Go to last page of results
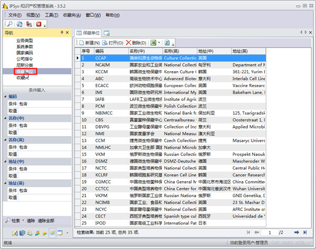Viewport: 316px width, 249px height. coord(305,233)
